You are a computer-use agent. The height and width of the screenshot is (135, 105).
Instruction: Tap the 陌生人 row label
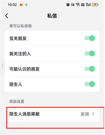click(x=16, y=84)
